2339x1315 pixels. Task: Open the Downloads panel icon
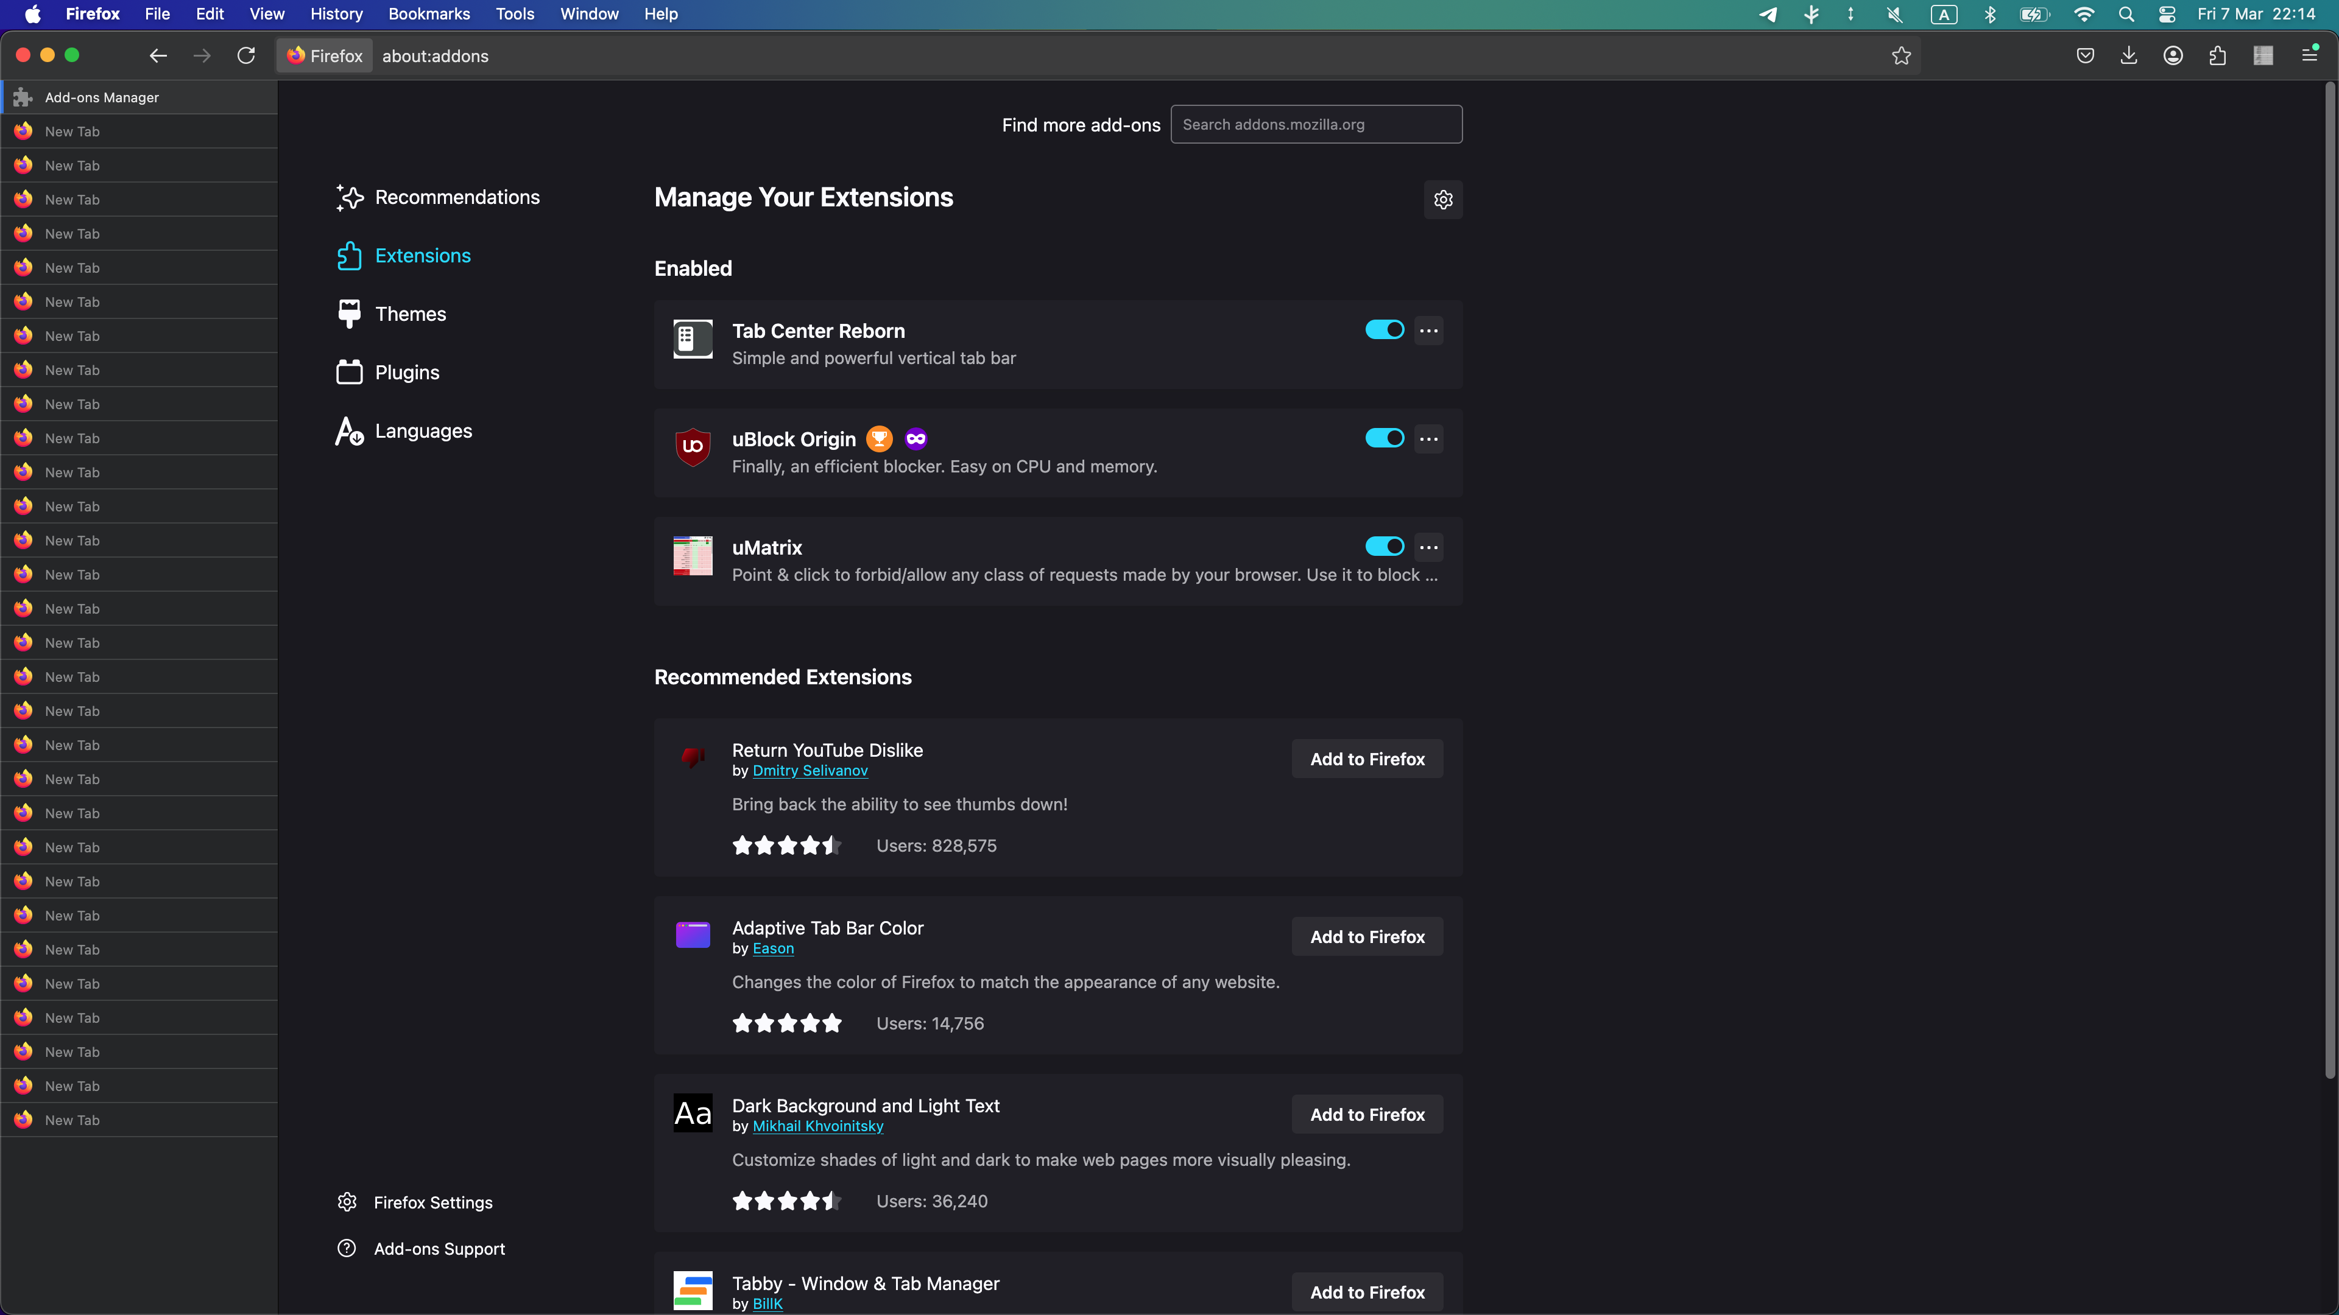tap(2128, 56)
